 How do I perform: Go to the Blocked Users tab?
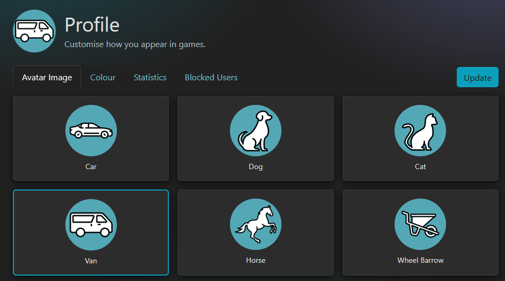[x=211, y=78]
